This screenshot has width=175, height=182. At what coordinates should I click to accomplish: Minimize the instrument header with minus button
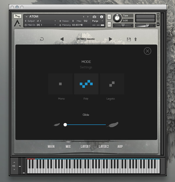point(158,18)
